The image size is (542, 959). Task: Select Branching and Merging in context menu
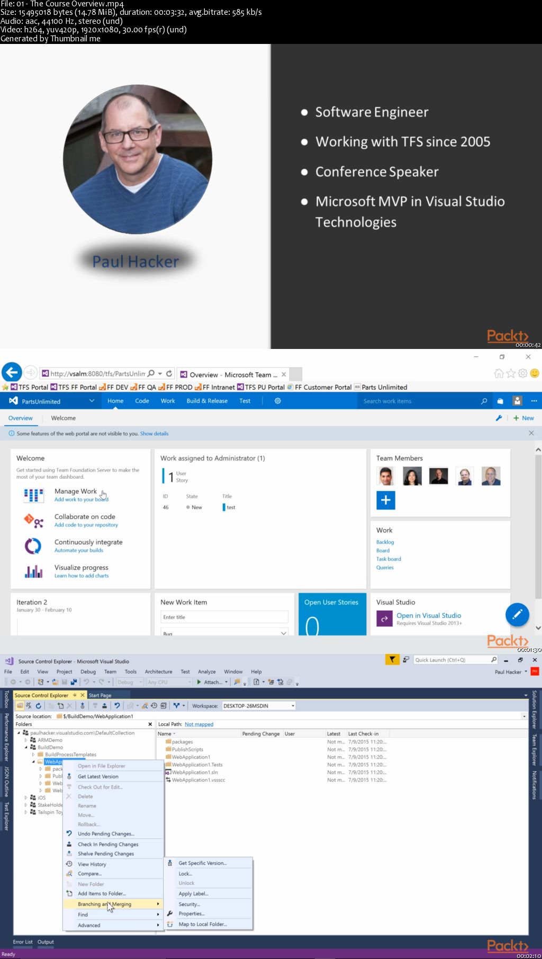click(x=113, y=904)
